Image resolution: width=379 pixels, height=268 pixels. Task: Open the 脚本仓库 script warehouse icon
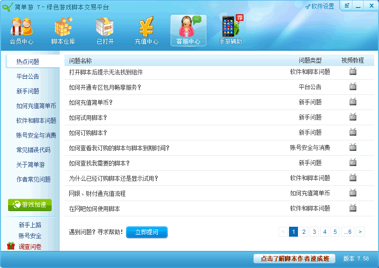point(63,30)
